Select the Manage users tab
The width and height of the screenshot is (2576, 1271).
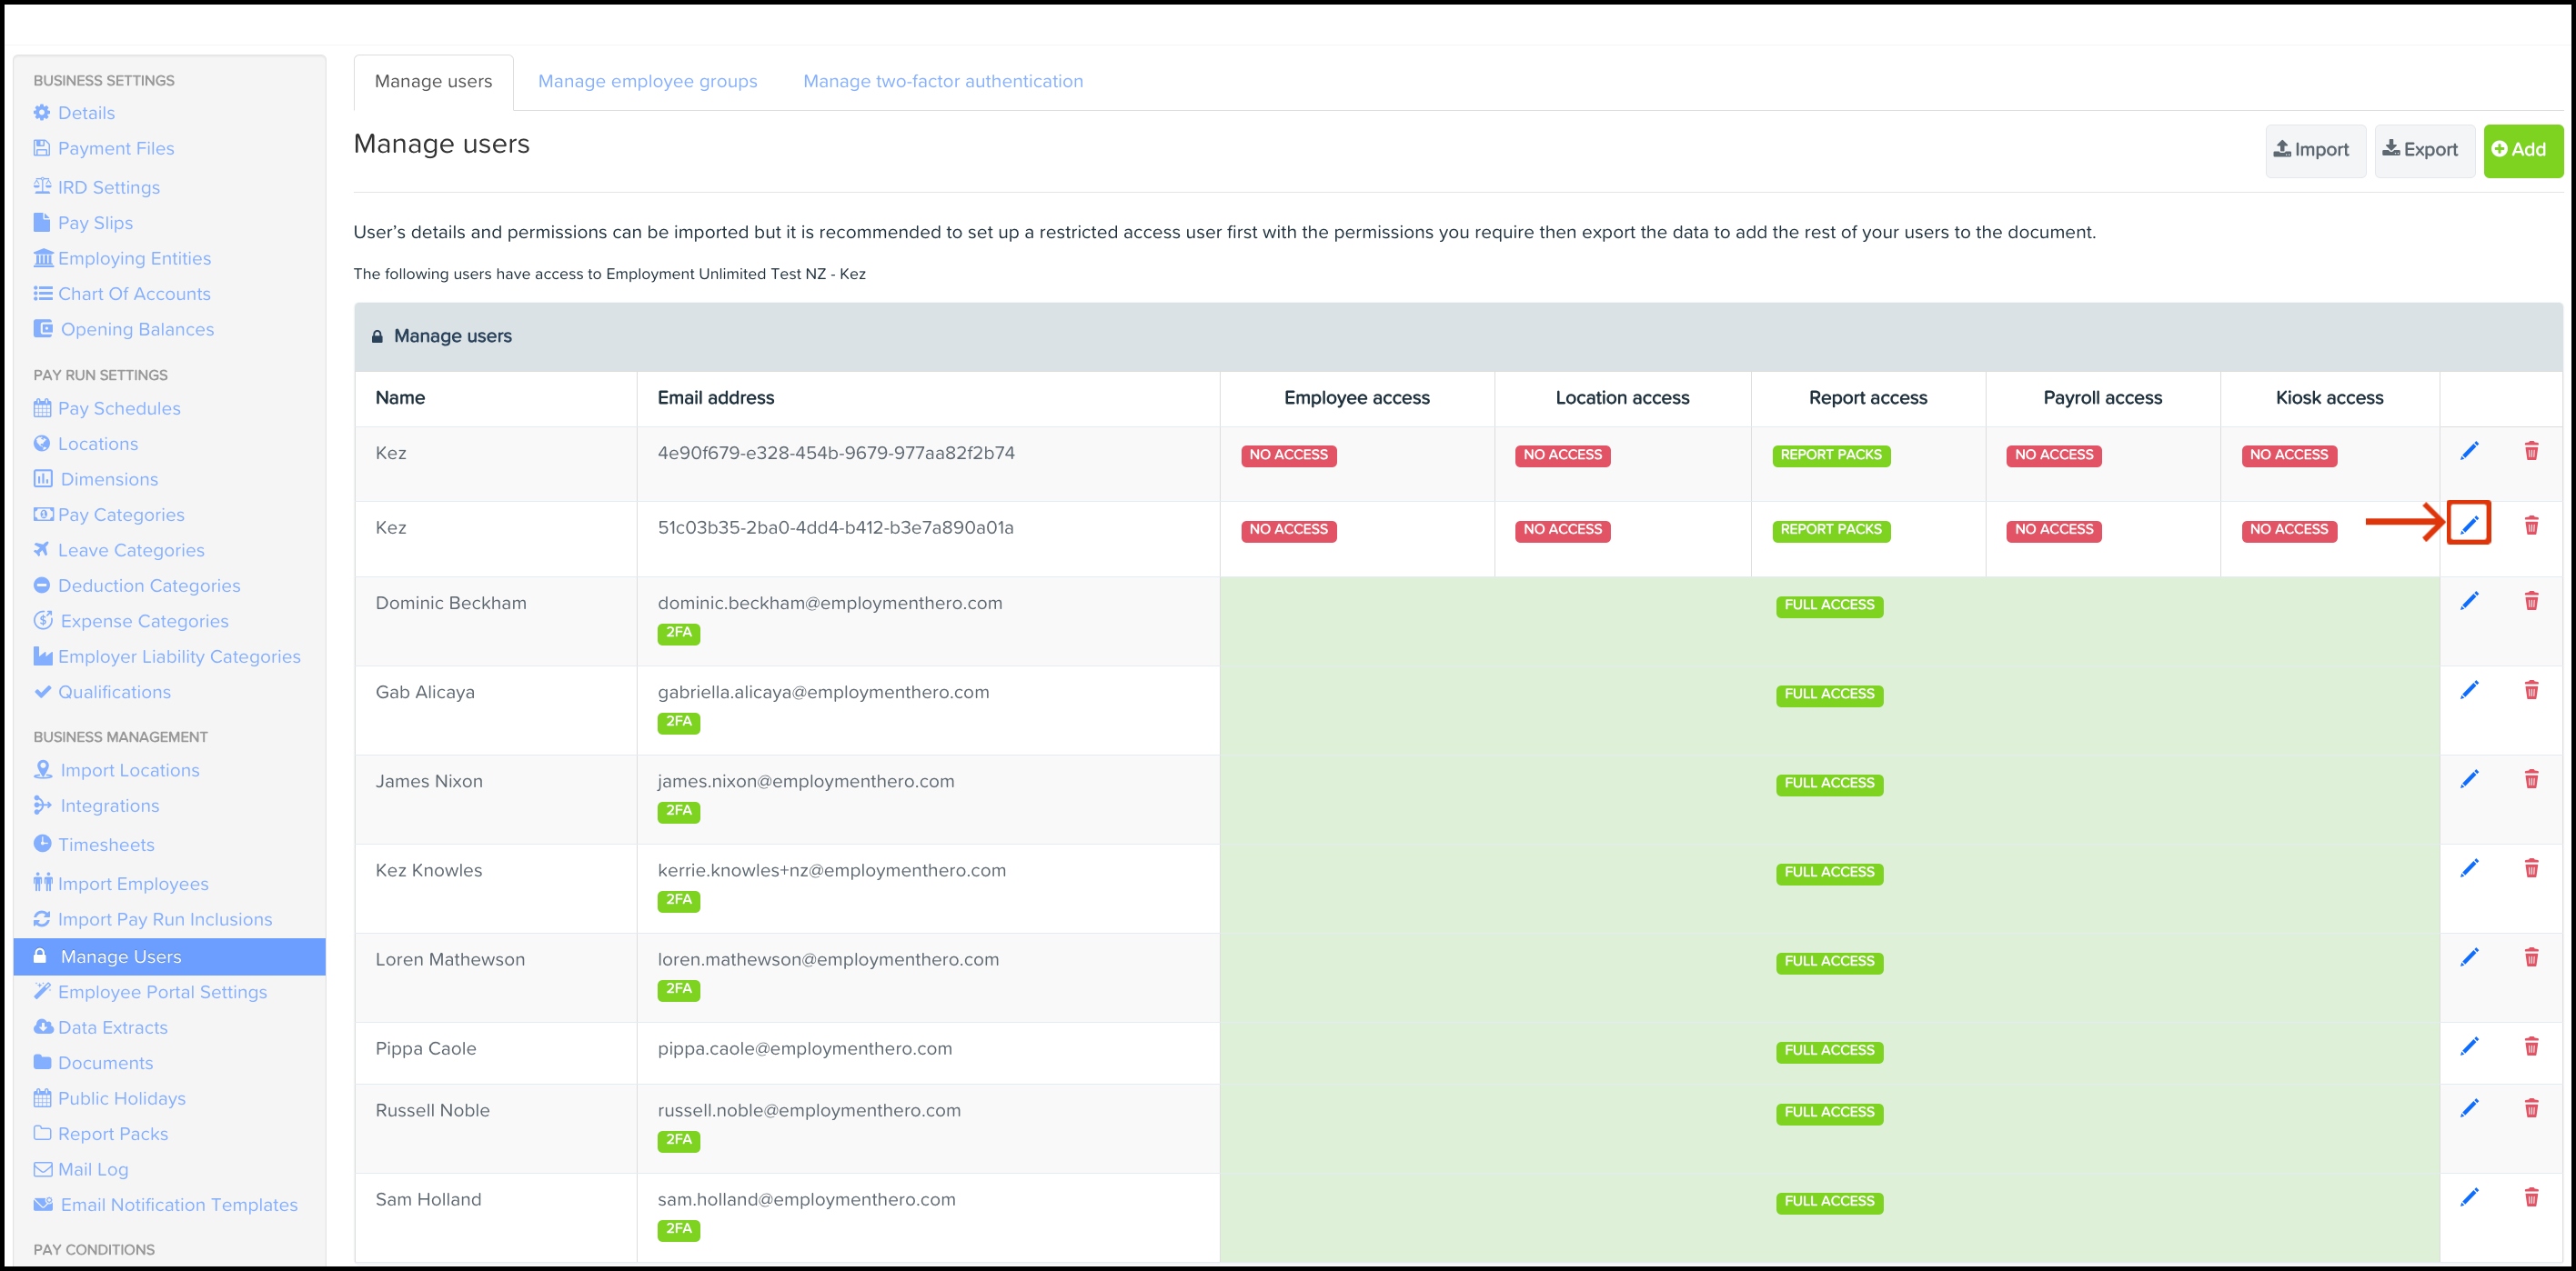[433, 82]
